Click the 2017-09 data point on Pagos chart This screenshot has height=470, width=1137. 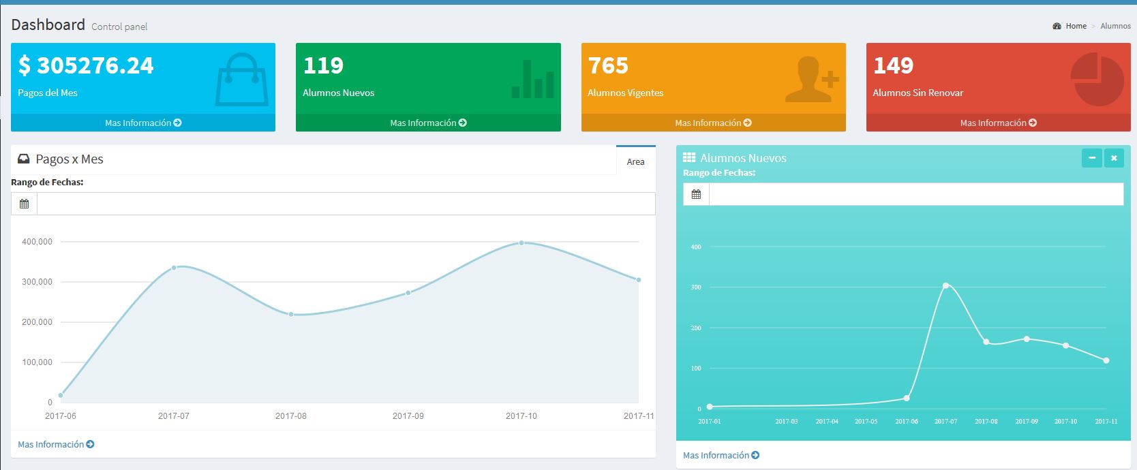pyautogui.click(x=408, y=293)
